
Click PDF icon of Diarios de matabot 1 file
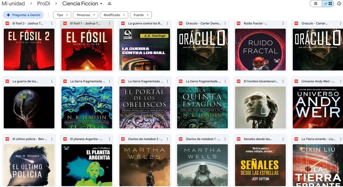(181, 139)
